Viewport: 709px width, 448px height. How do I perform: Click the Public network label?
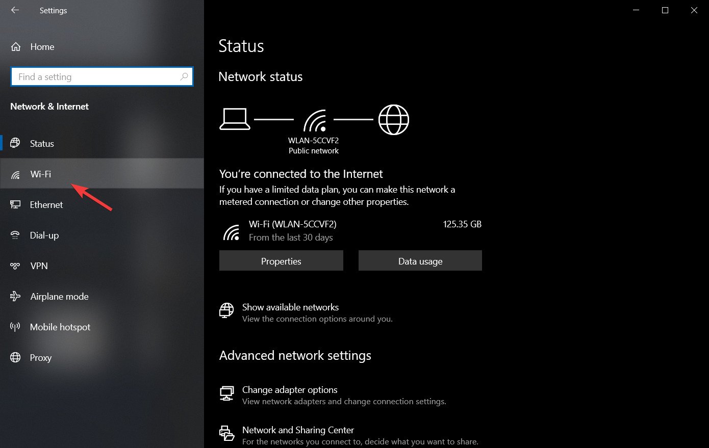314,151
